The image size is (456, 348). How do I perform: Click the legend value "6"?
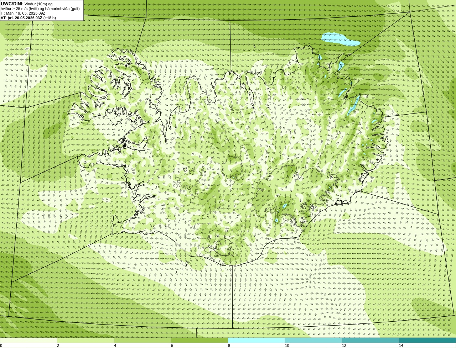172,346
